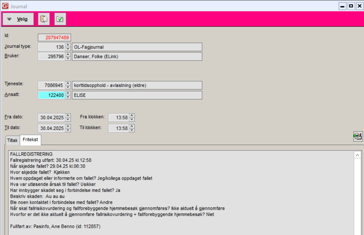Select the Fritekst tab
Screen dimensions: 364x235
30,140
